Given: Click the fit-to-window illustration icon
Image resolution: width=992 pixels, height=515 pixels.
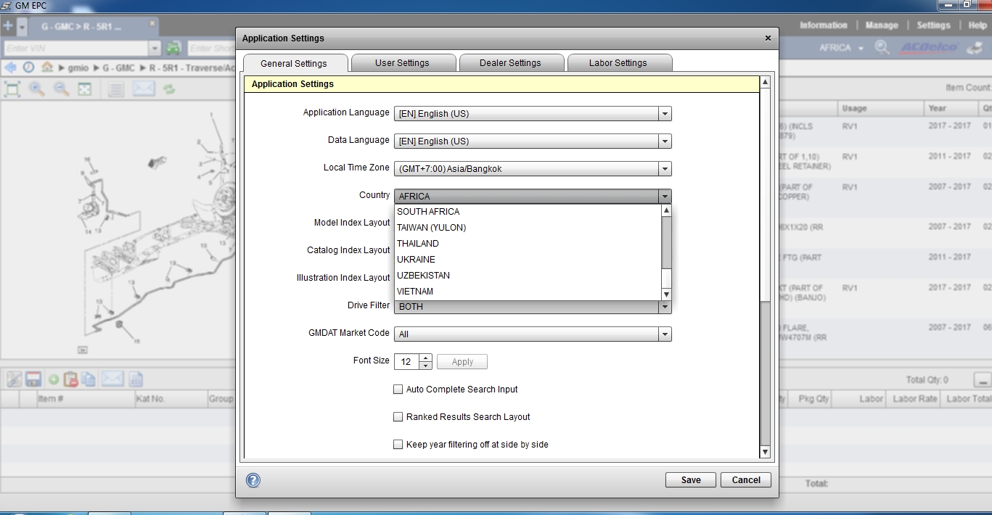Looking at the screenshot, I should click(12, 89).
